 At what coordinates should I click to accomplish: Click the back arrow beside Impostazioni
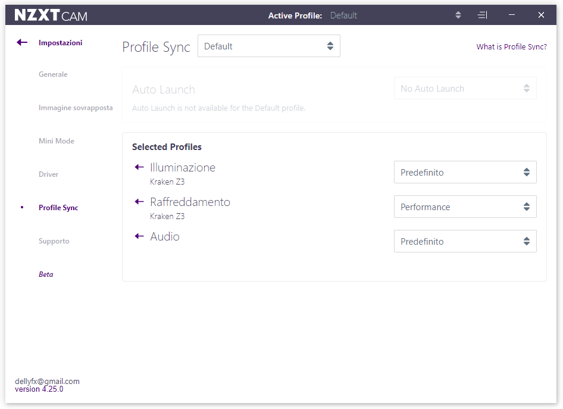(x=22, y=42)
